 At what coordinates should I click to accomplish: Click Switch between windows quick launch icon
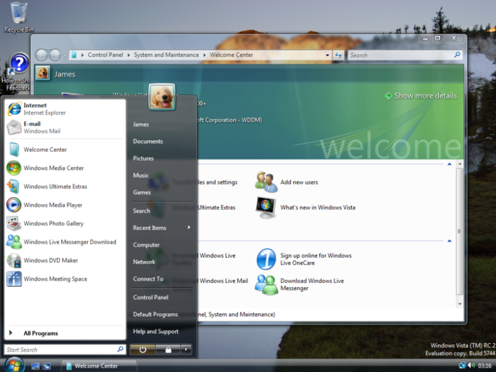pyautogui.click(x=47, y=366)
